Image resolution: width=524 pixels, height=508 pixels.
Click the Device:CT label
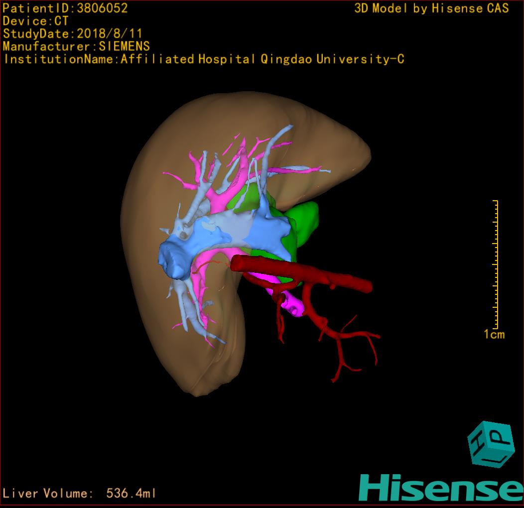pyautogui.click(x=35, y=21)
